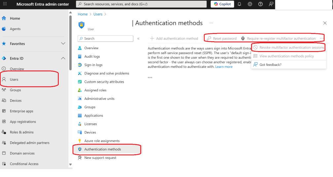Screen dimensions: 333x177
Task: Open the feedback icon in top bar
Action: click(271, 4)
